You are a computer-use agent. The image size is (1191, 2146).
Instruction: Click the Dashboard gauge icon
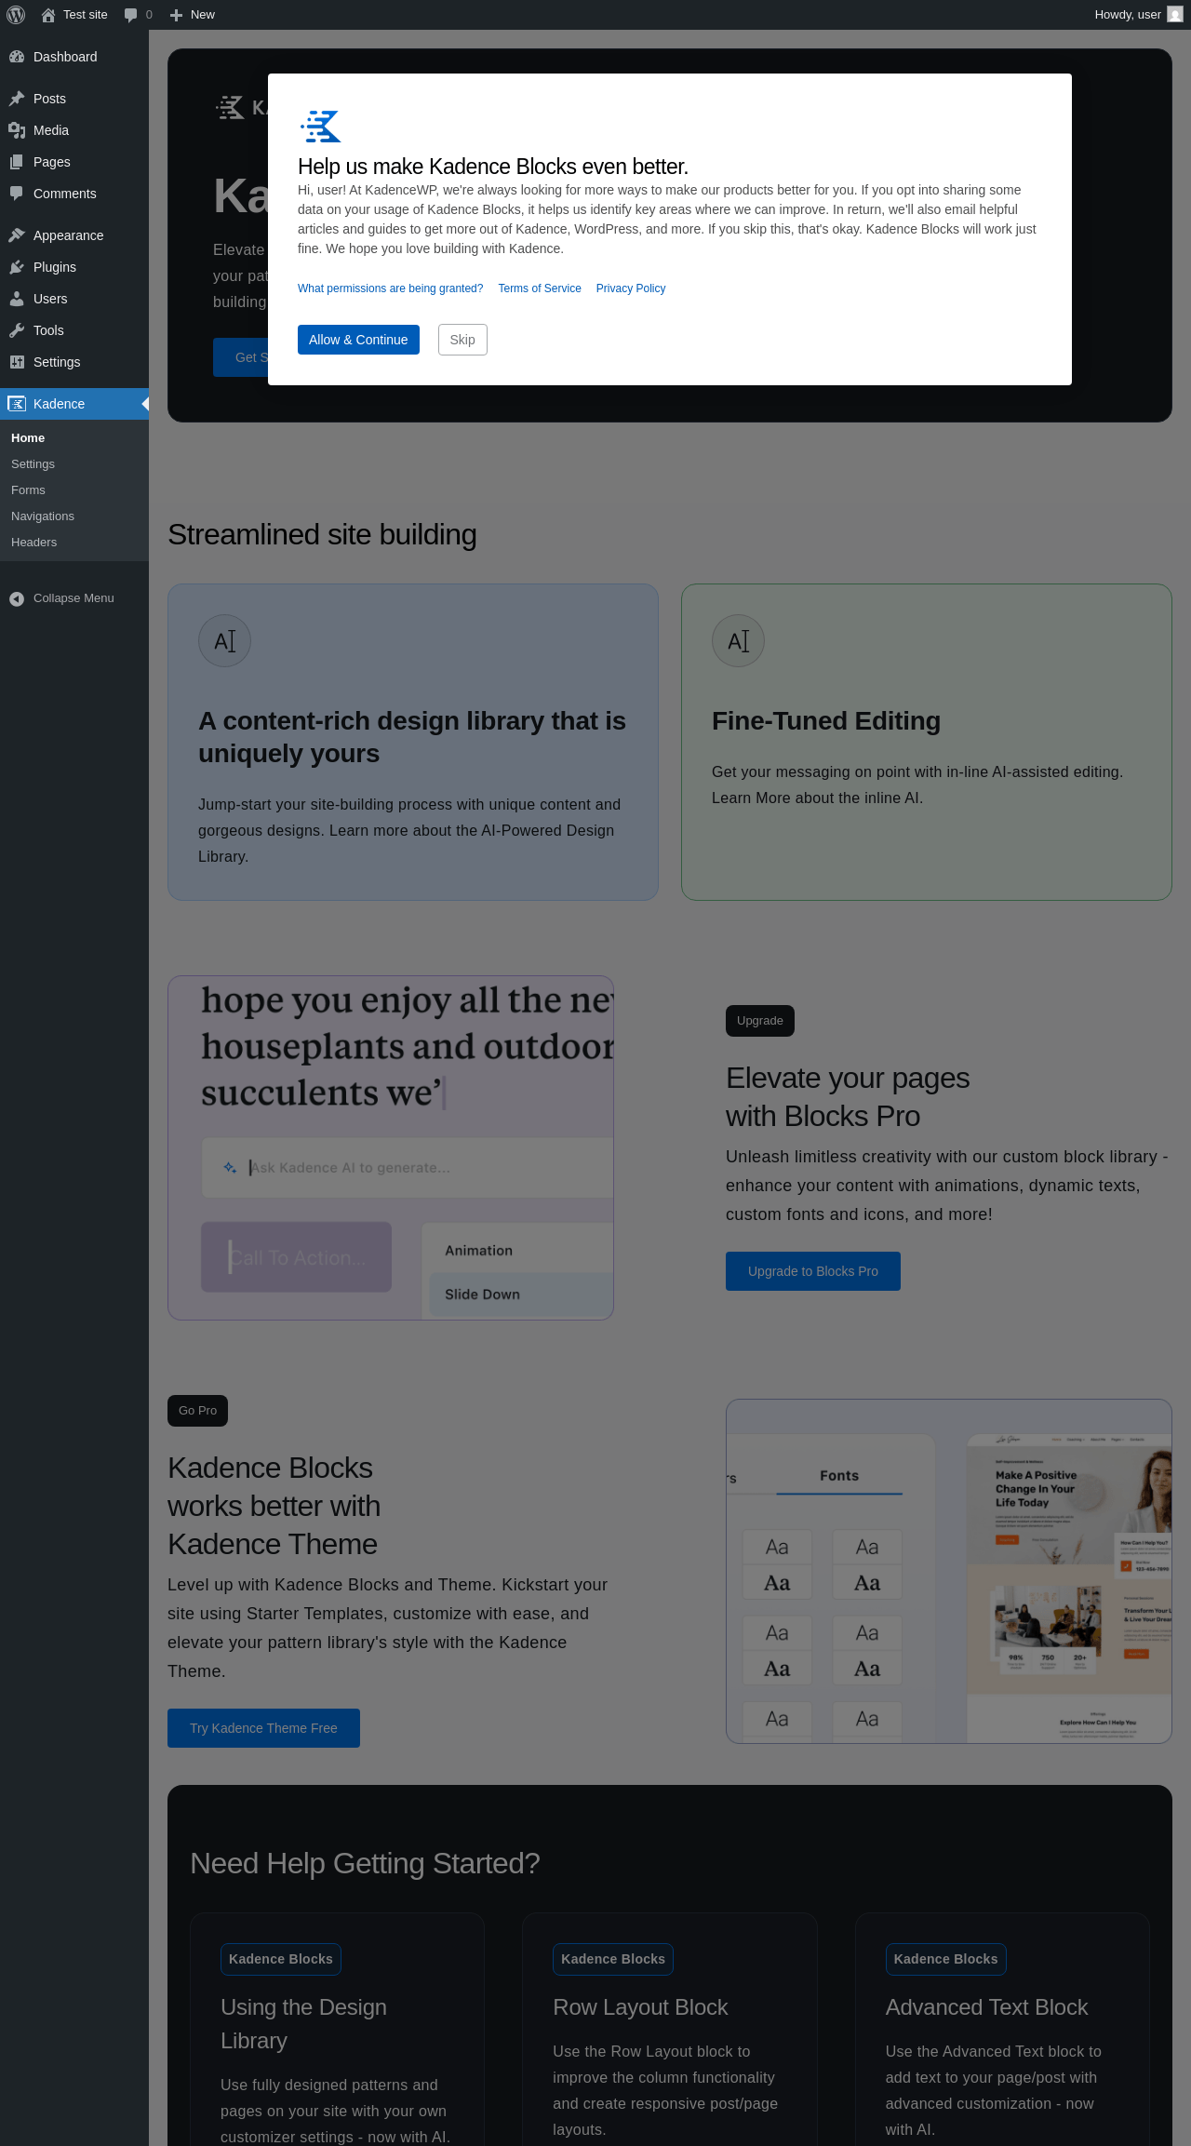tap(17, 57)
